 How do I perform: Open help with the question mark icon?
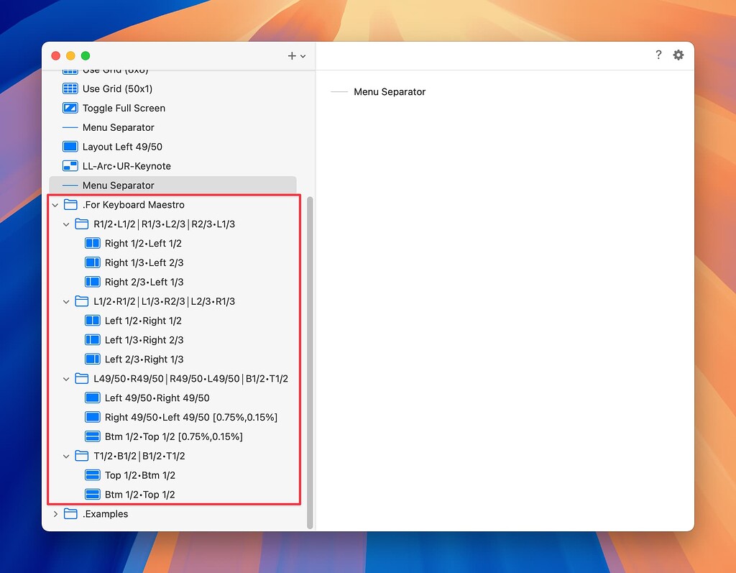[x=658, y=55]
